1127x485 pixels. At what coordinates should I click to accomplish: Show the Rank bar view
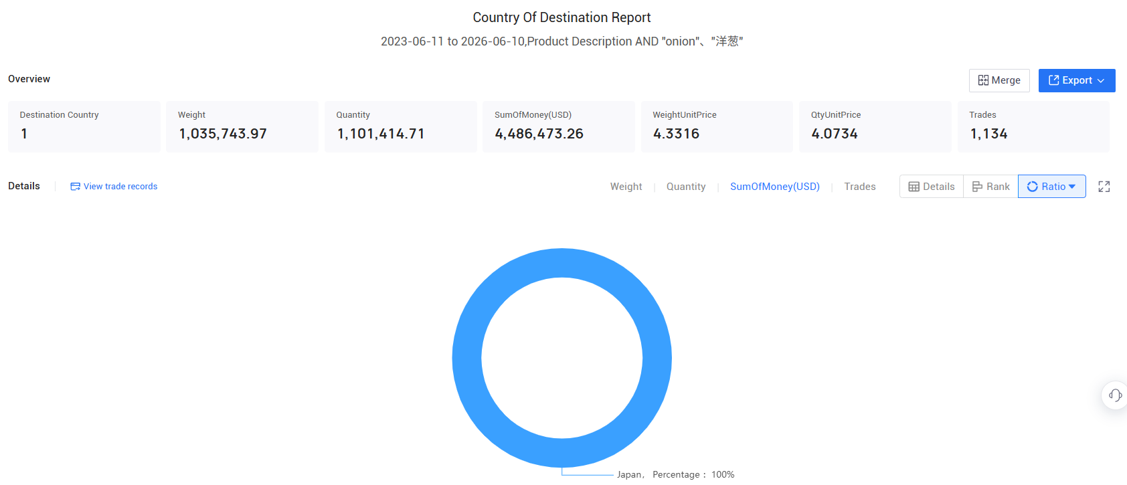[991, 187]
